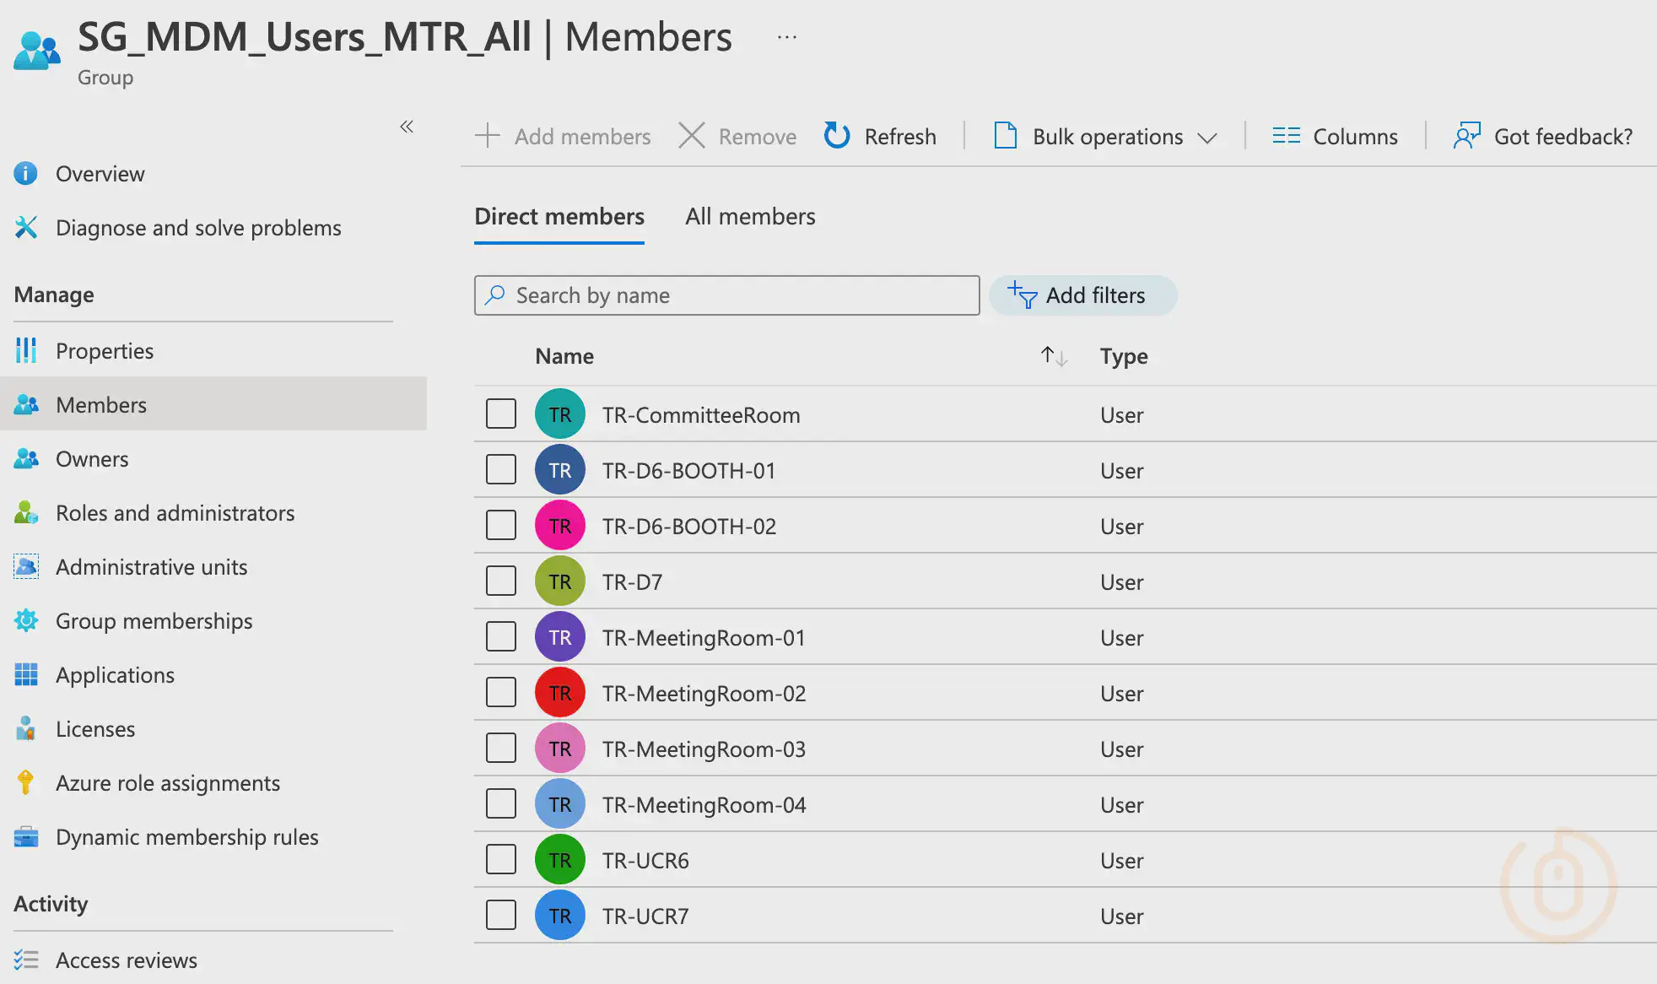Viewport: 1657px width, 984px height.
Task: Switch to the All members tab
Action: (x=750, y=217)
